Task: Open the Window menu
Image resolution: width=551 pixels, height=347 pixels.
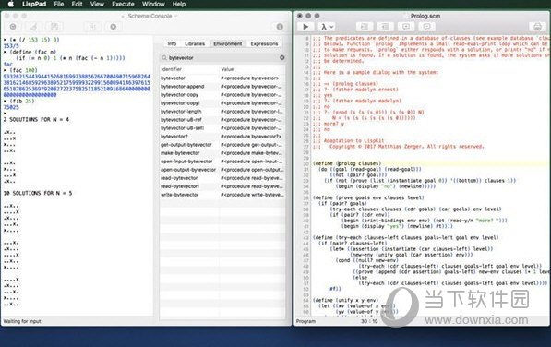Action: coord(153,5)
